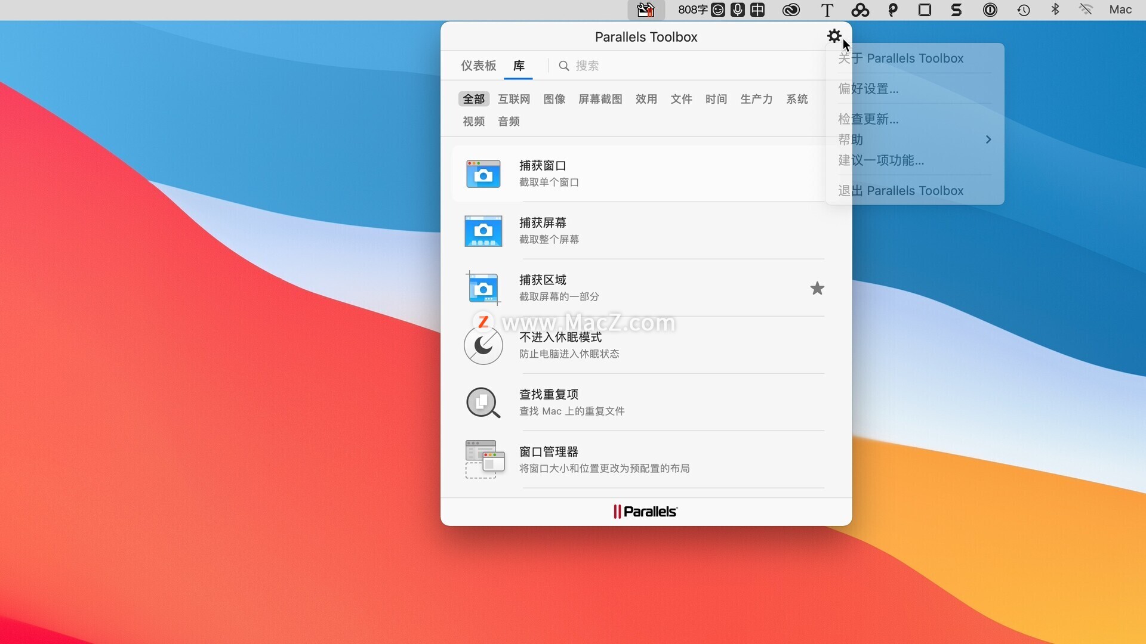Select the 系统 category filter
Image resolution: width=1146 pixels, height=644 pixels.
click(x=797, y=99)
